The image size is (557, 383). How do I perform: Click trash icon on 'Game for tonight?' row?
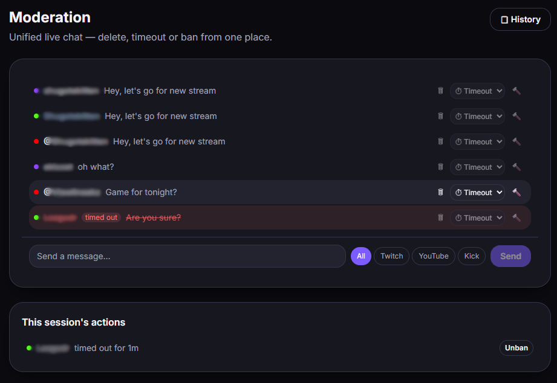440,192
